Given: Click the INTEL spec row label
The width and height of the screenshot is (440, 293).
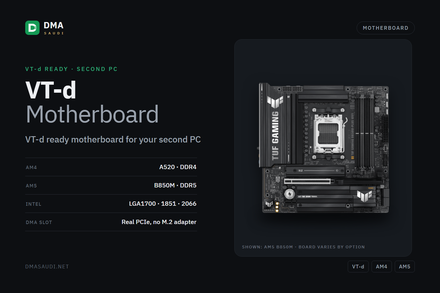Looking at the screenshot, I should 34,204.
